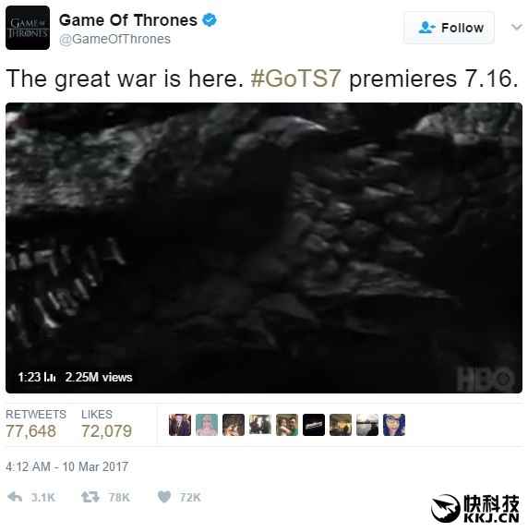This screenshot has height=532, width=528.
Task: Click the reply arrow icon
Action: [15, 497]
